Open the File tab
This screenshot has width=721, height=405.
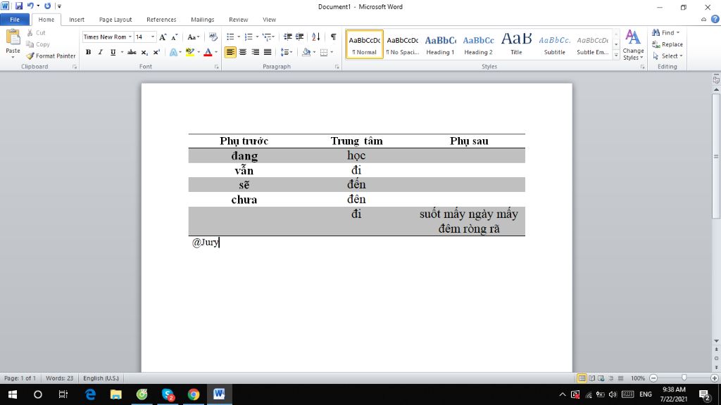15,20
